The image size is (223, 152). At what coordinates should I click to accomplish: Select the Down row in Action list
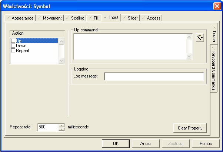34,46
